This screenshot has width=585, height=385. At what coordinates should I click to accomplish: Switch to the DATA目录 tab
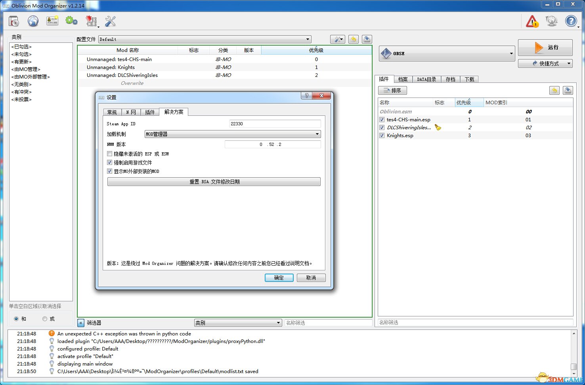(426, 79)
